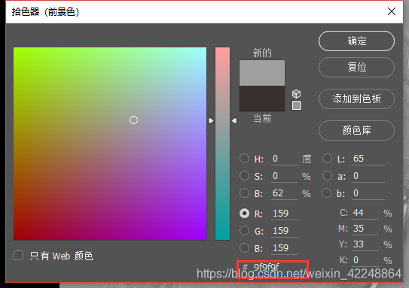Screen dimensions: 409x288
Task: Click the left slider arrow handle
Action: [211, 121]
